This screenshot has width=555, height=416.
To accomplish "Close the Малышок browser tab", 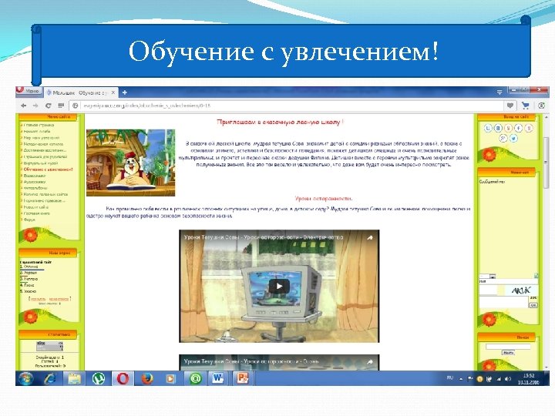I will click(113, 92).
